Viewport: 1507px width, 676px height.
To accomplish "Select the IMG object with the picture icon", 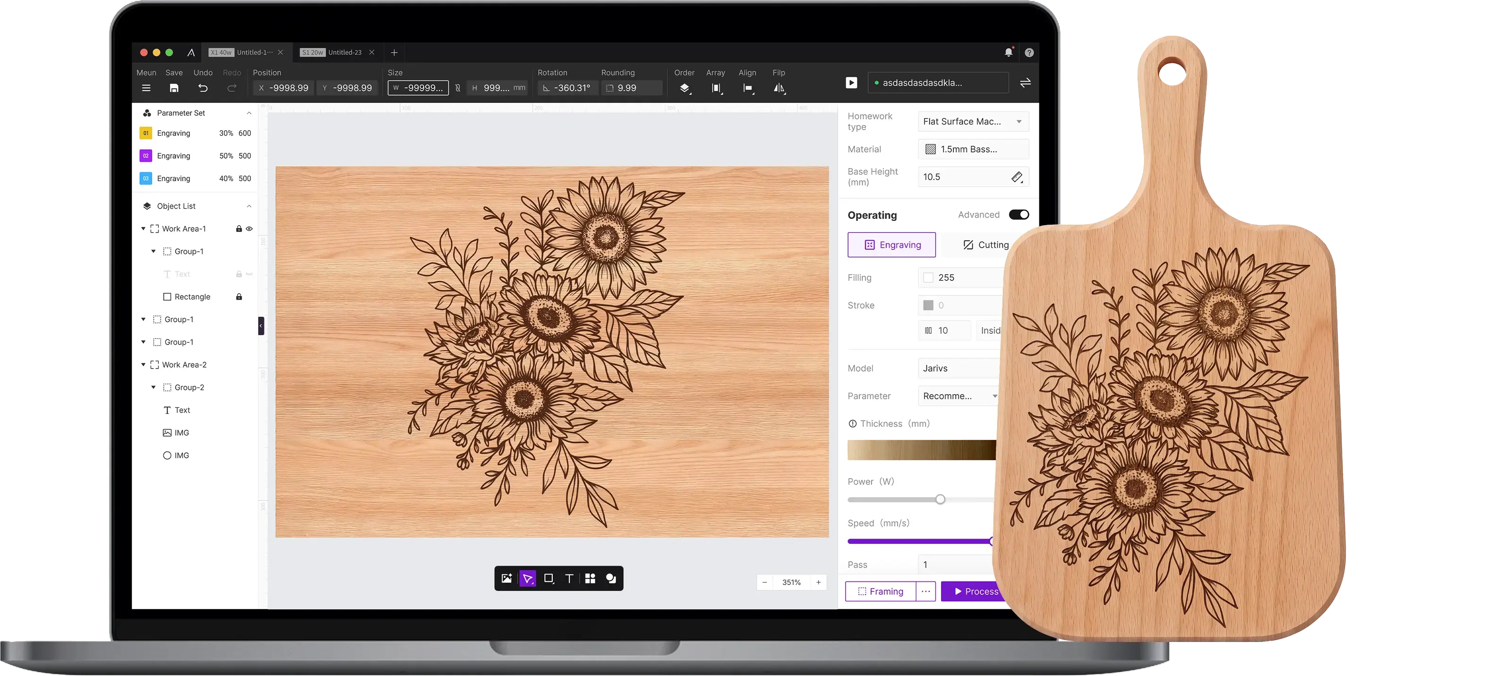I will point(176,433).
